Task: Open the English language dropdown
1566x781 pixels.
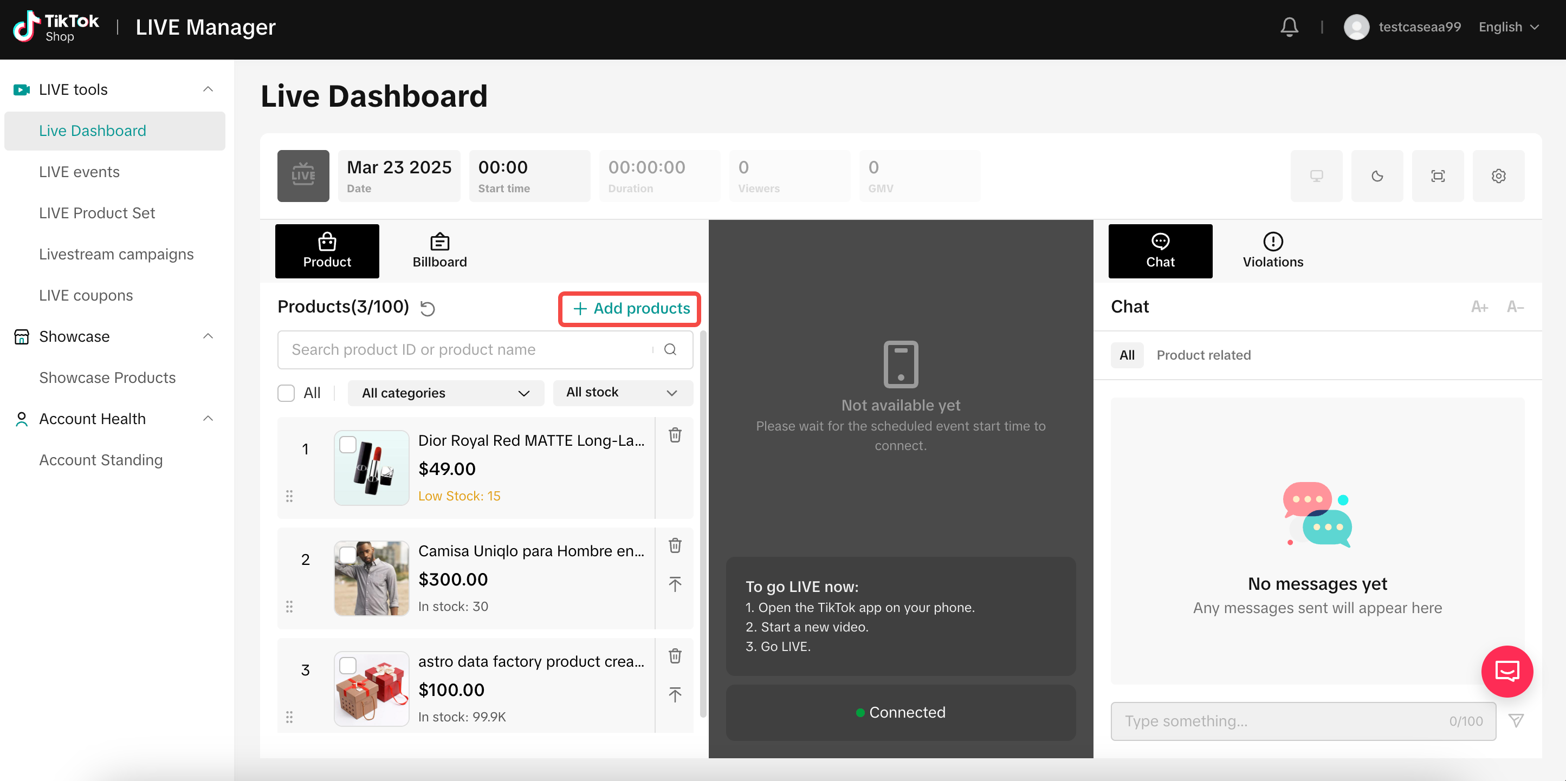Action: 1508,27
